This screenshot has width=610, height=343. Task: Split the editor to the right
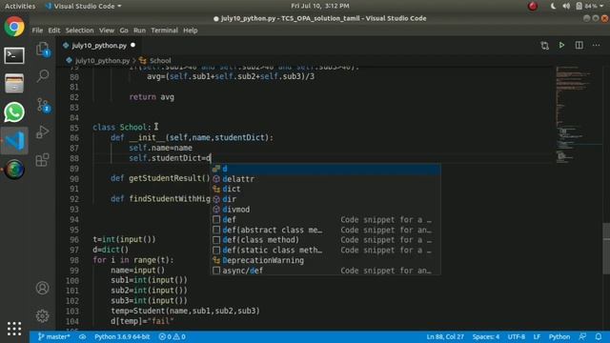pos(579,45)
